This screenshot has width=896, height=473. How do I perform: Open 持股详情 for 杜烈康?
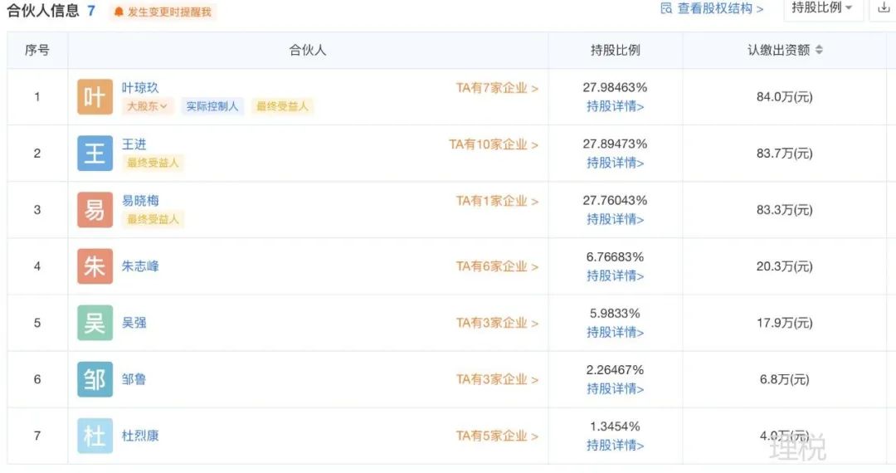(615, 446)
